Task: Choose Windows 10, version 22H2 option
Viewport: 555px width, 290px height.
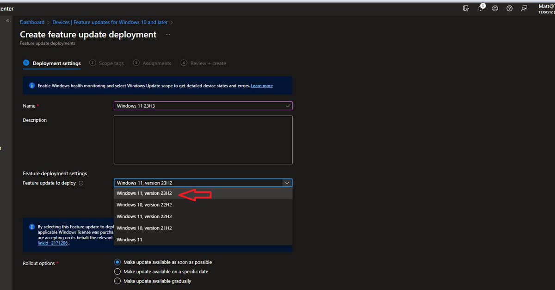Action: pyautogui.click(x=203, y=205)
